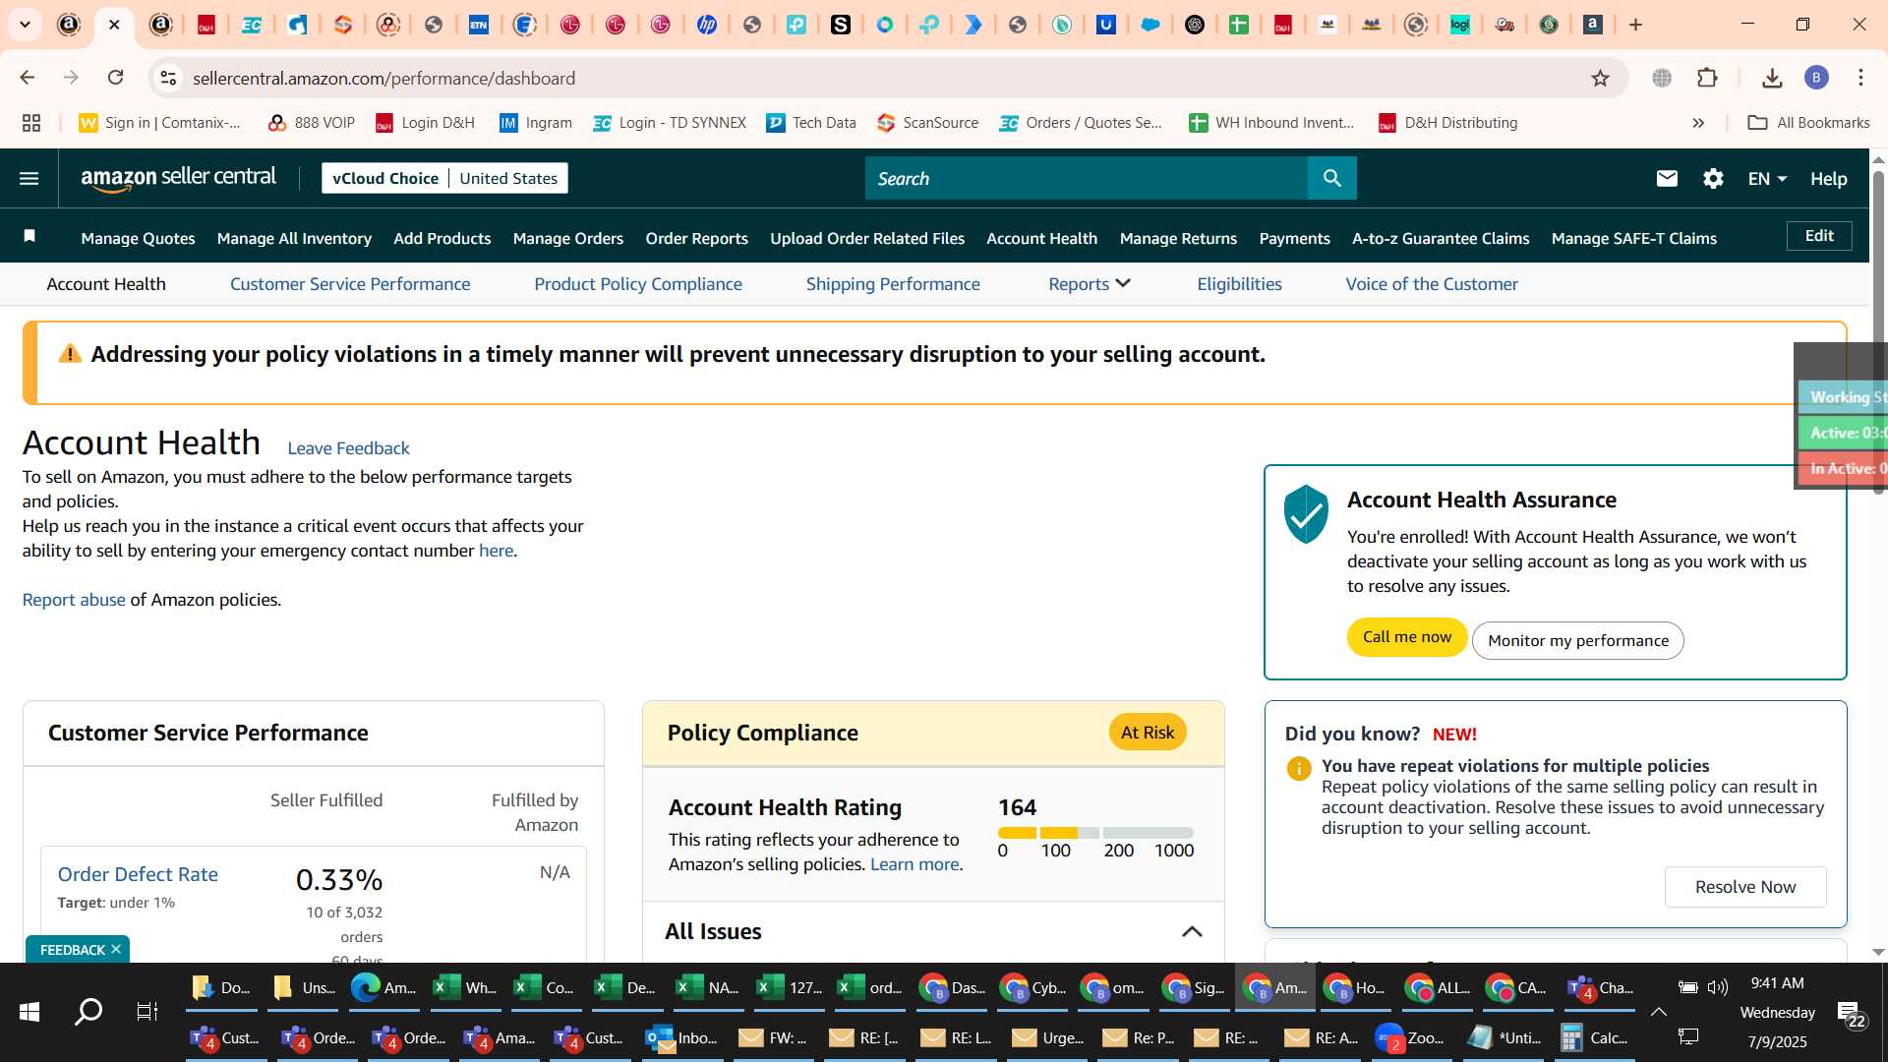Select Customer Service Performance tab
Image resolution: width=1888 pixels, height=1062 pixels.
point(350,284)
